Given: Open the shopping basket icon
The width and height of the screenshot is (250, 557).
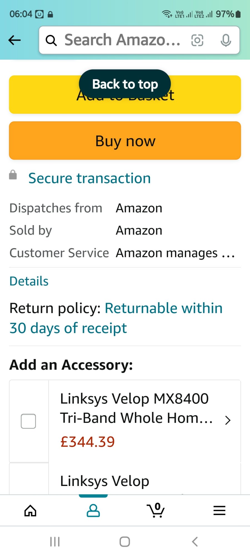Looking at the screenshot, I should click(156, 510).
